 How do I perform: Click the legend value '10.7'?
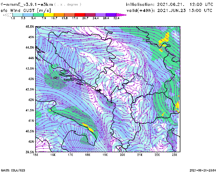point(54,18)
